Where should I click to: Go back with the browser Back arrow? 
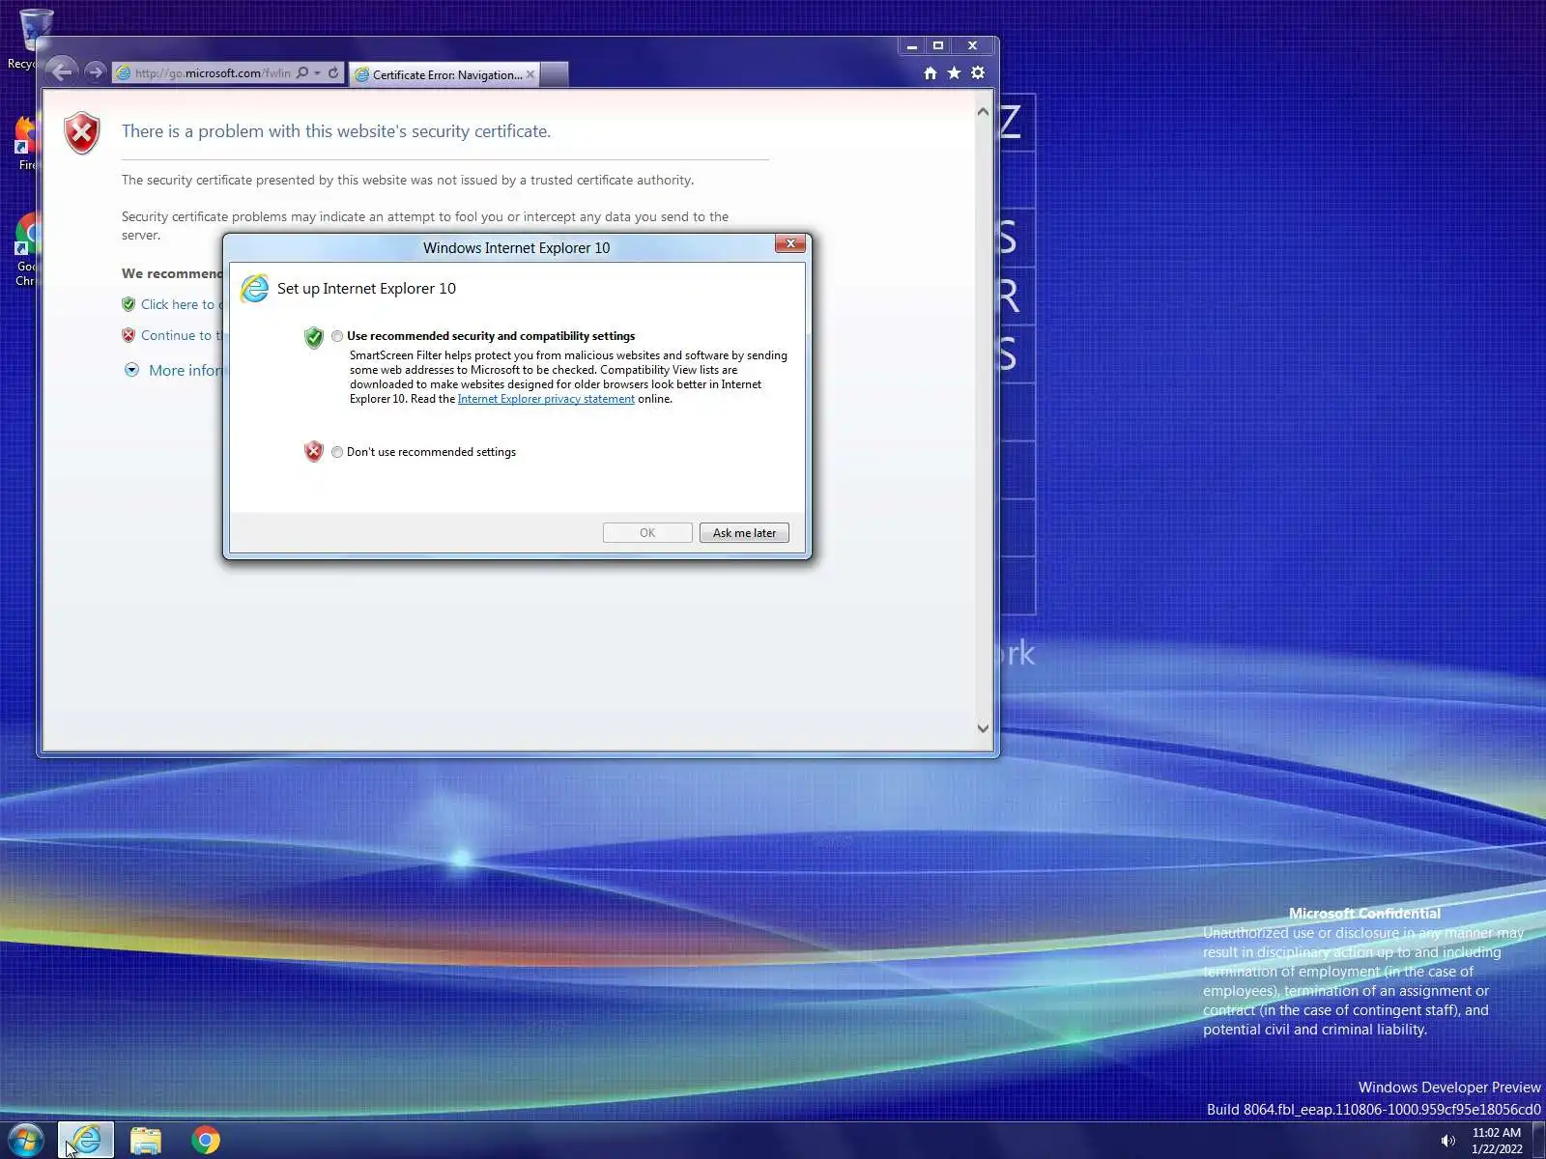(62, 71)
